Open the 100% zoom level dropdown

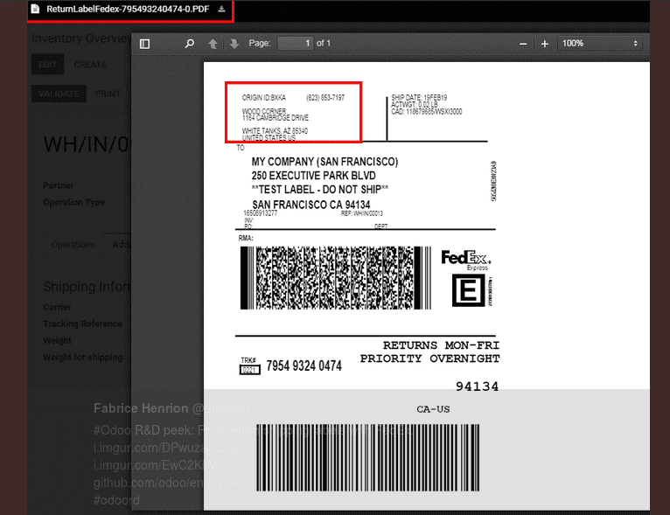(x=599, y=43)
